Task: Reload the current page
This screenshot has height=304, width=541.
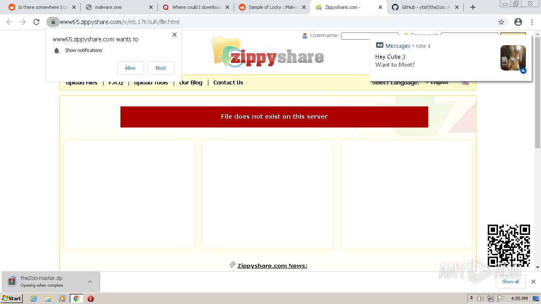Action: 36,22
